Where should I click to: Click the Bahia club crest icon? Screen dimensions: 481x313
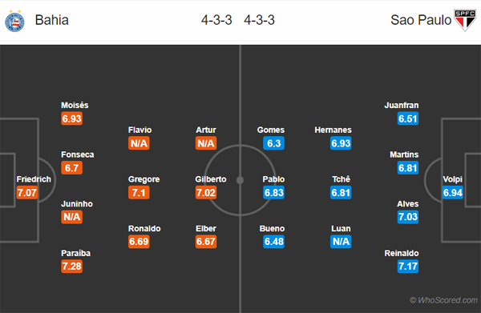14,21
